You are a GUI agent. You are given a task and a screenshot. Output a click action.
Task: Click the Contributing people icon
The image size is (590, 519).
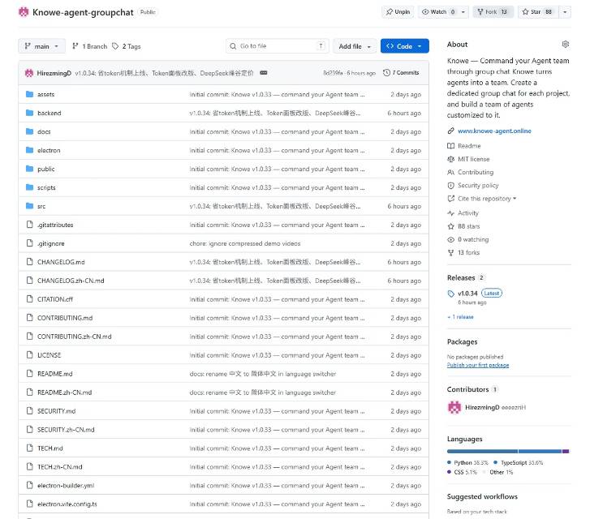tap(450, 172)
